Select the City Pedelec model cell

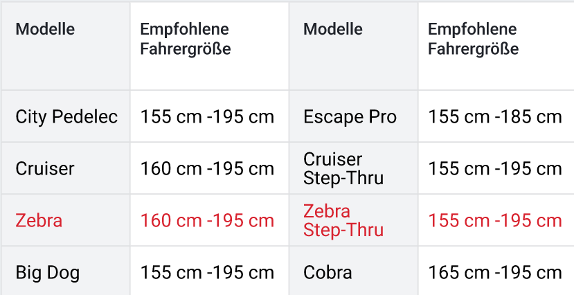[x=66, y=116]
